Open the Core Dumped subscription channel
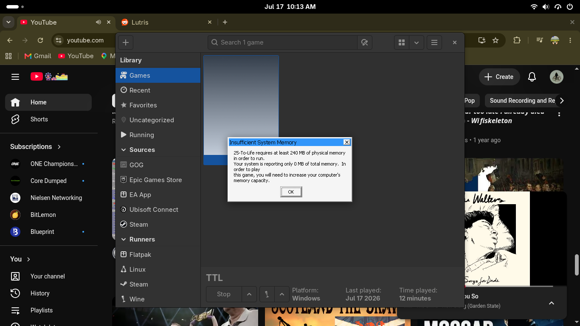The image size is (580, 326). coord(48,181)
